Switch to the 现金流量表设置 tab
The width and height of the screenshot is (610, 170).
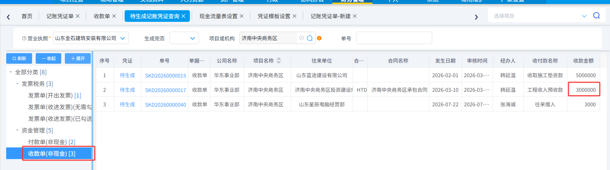218,16
